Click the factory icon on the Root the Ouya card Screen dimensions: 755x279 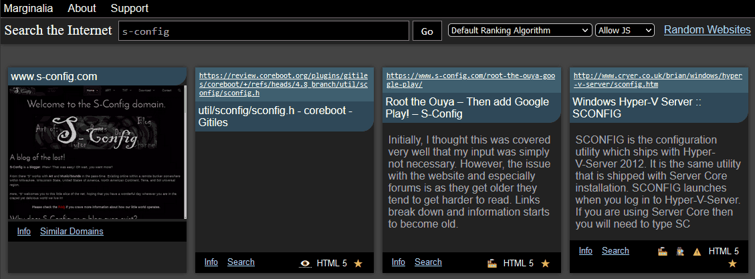point(492,263)
